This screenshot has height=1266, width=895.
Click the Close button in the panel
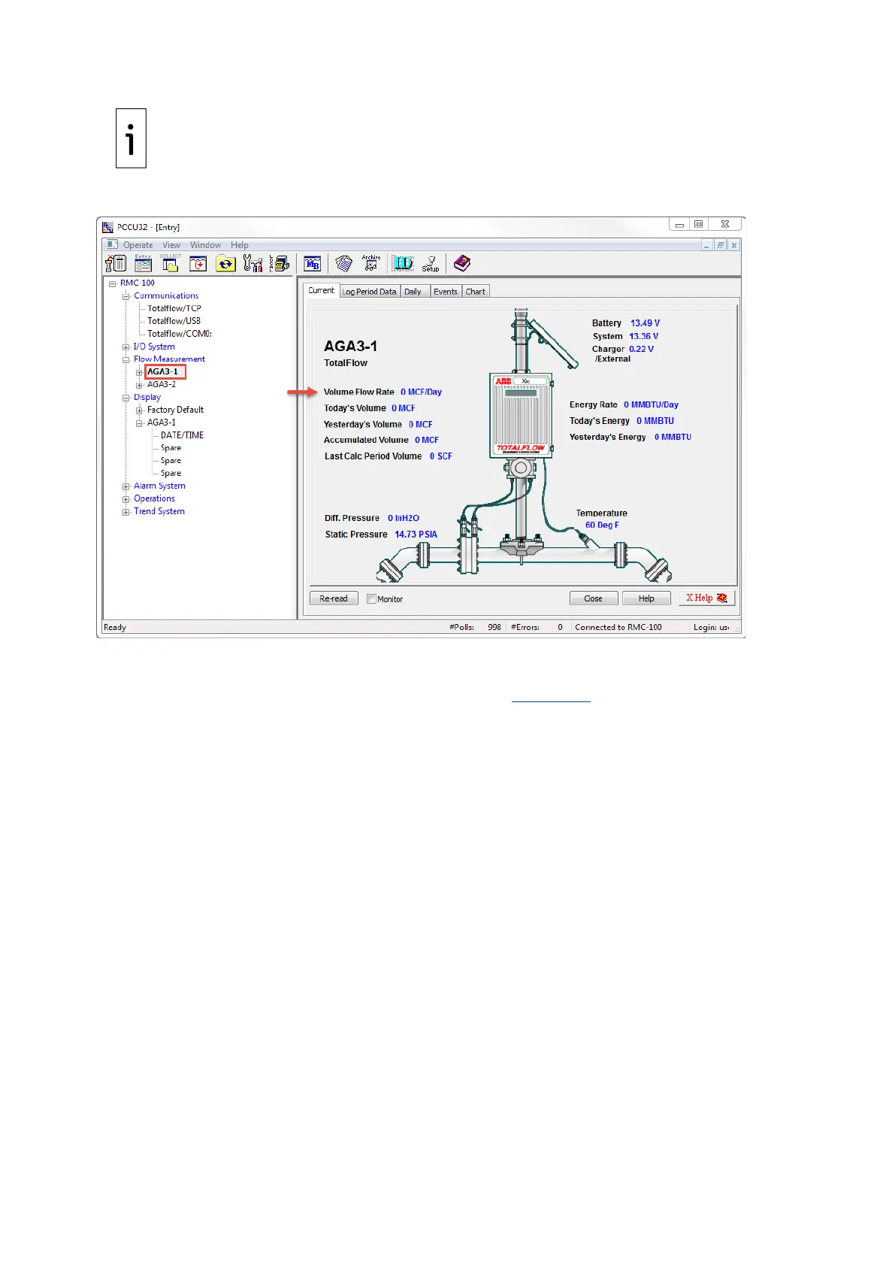(x=594, y=598)
